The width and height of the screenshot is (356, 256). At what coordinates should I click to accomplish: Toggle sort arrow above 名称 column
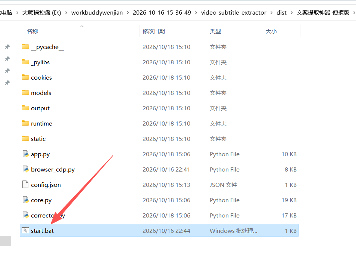point(82,27)
